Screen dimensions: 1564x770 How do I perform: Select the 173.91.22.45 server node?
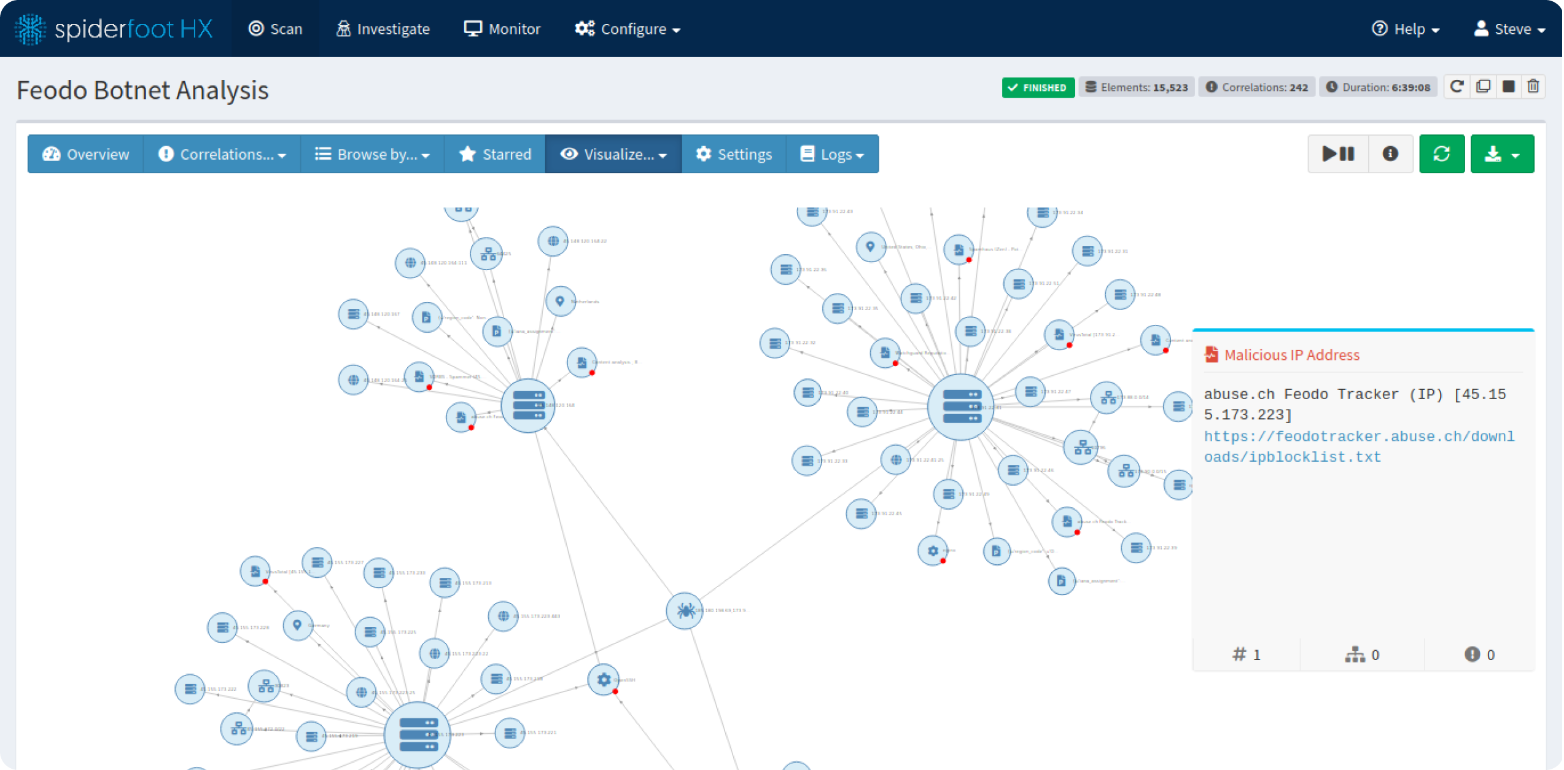[x=861, y=513]
